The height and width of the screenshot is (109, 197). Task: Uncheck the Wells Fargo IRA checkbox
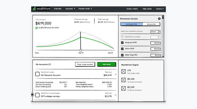[x=122, y=55]
